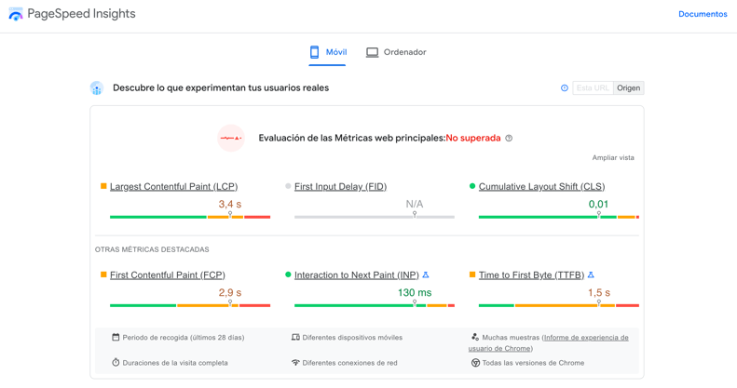Open First Input Delay (FID) link
This screenshot has height=388, width=737.
341,186
